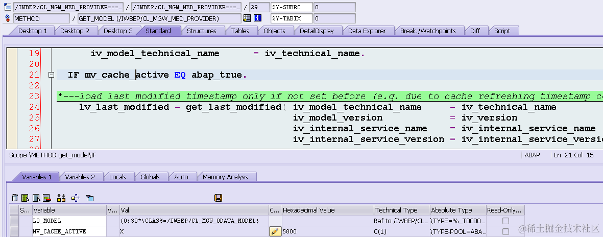
Task: Click LO_MODEL value {O:30*\CLASS=/IWBEP/CL_MGW_ODATA_MODEL}
Action: (x=194, y=221)
